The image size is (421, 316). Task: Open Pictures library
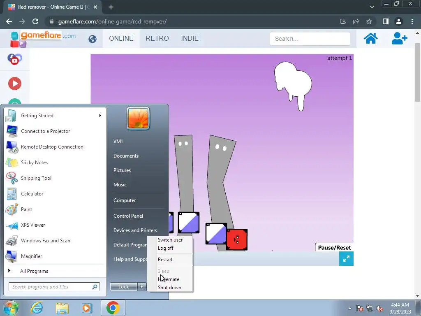pos(122,170)
